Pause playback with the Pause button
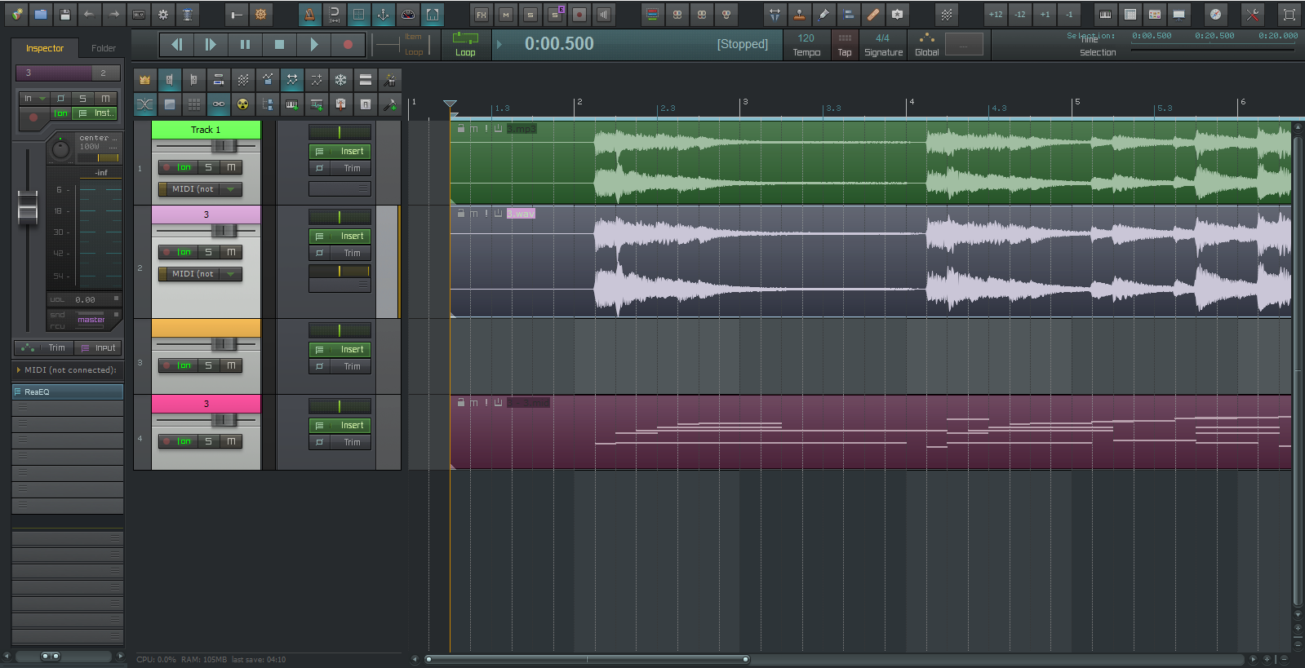Image resolution: width=1305 pixels, height=668 pixels. (x=245, y=45)
